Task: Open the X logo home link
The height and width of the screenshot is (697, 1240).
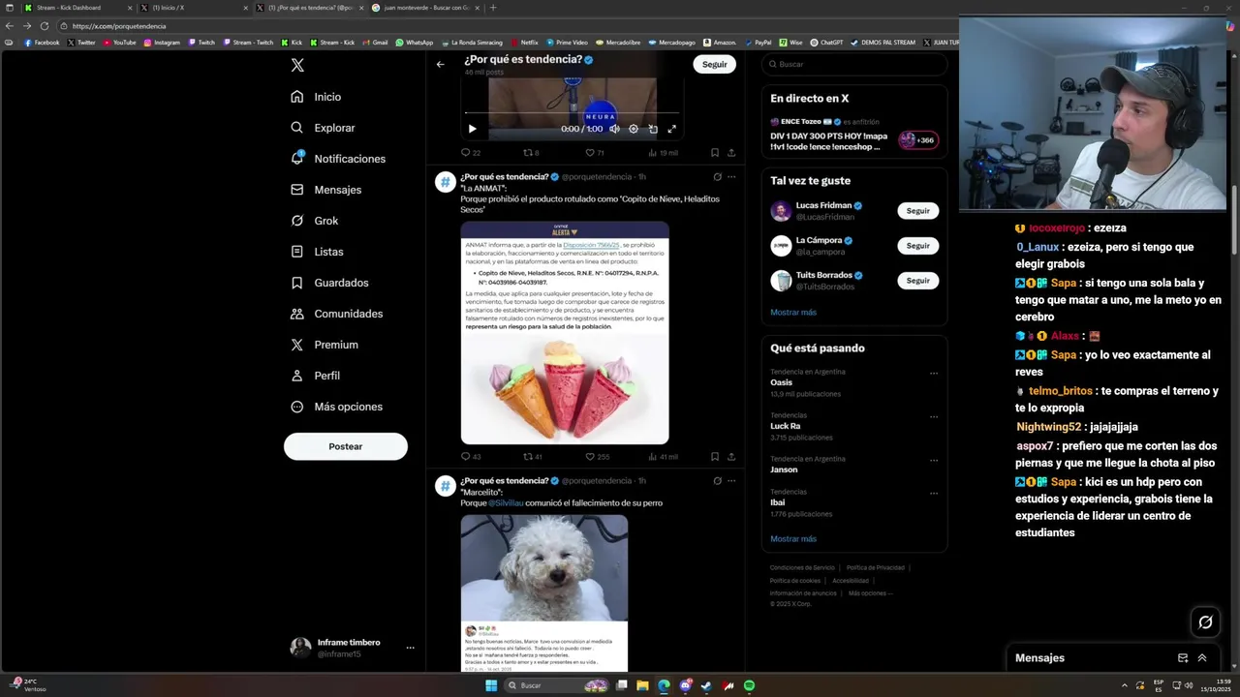Action: click(x=297, y=65)
